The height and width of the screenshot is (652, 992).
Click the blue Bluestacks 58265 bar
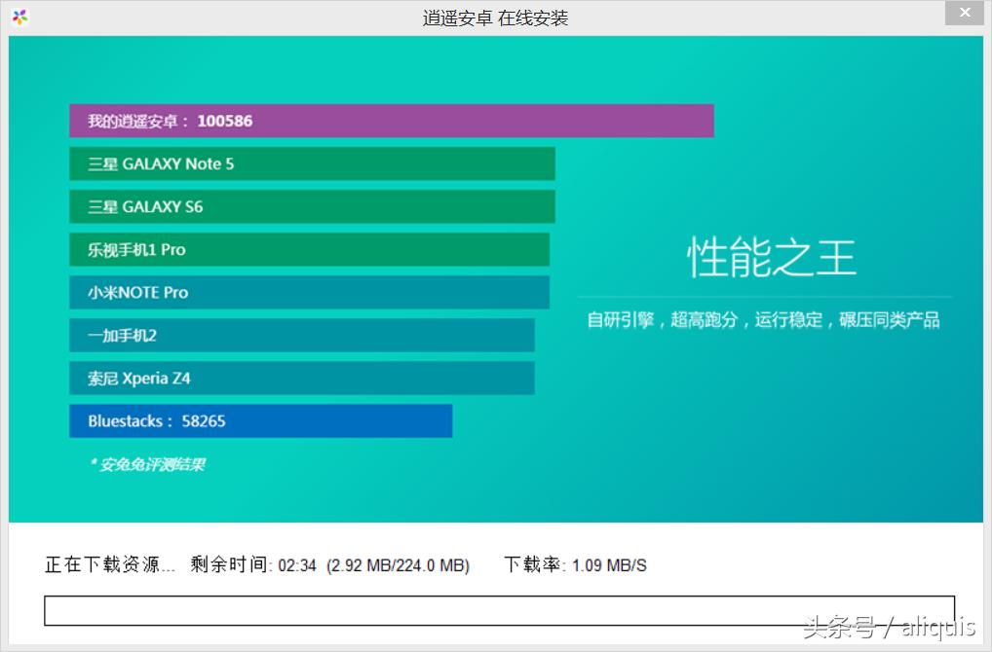click(259, 420)
